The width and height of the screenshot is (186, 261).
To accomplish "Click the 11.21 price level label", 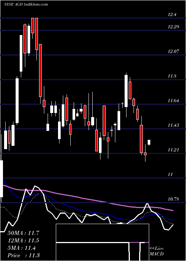I will coord(173,150).
